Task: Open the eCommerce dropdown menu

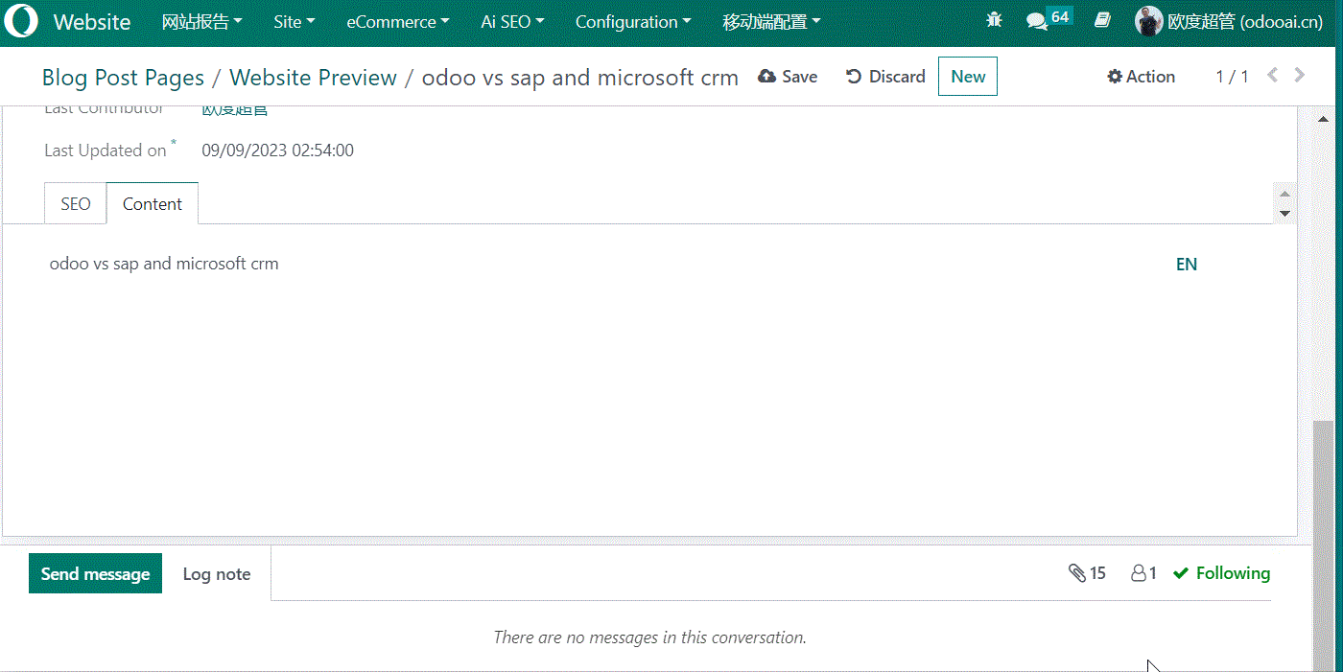Action: (x=398, y=22)
